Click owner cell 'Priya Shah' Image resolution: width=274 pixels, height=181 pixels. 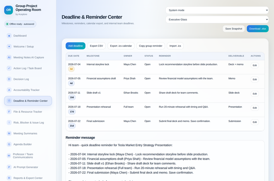click(129, 79)
